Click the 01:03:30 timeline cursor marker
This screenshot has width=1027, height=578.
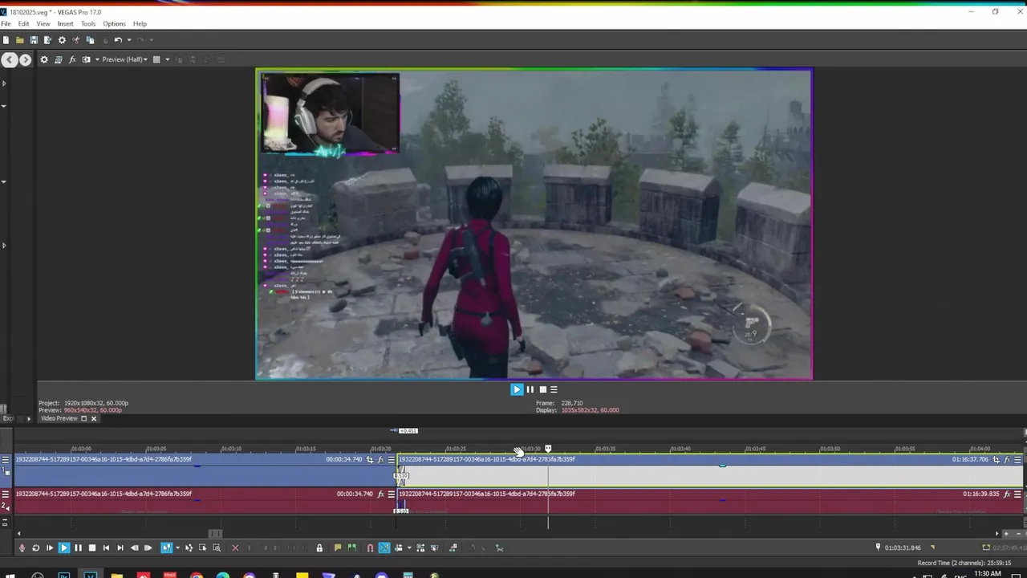[548, 449]
